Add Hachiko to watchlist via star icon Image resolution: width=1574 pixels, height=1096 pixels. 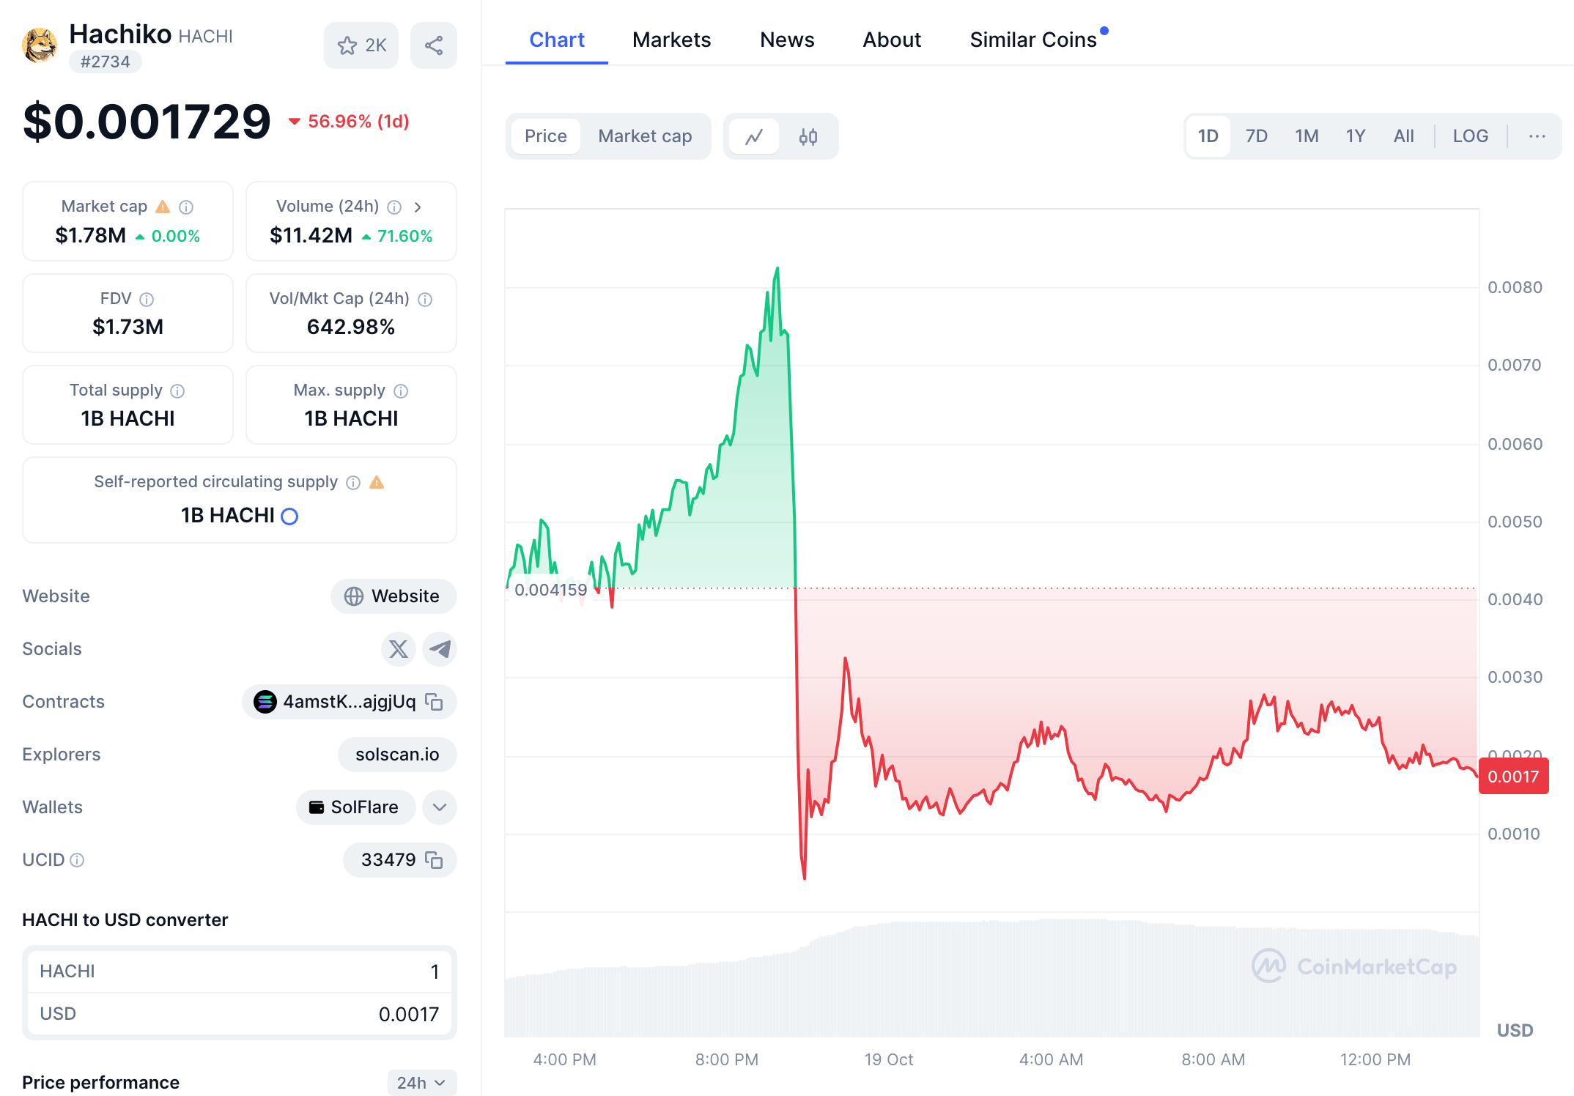[361, 45]
